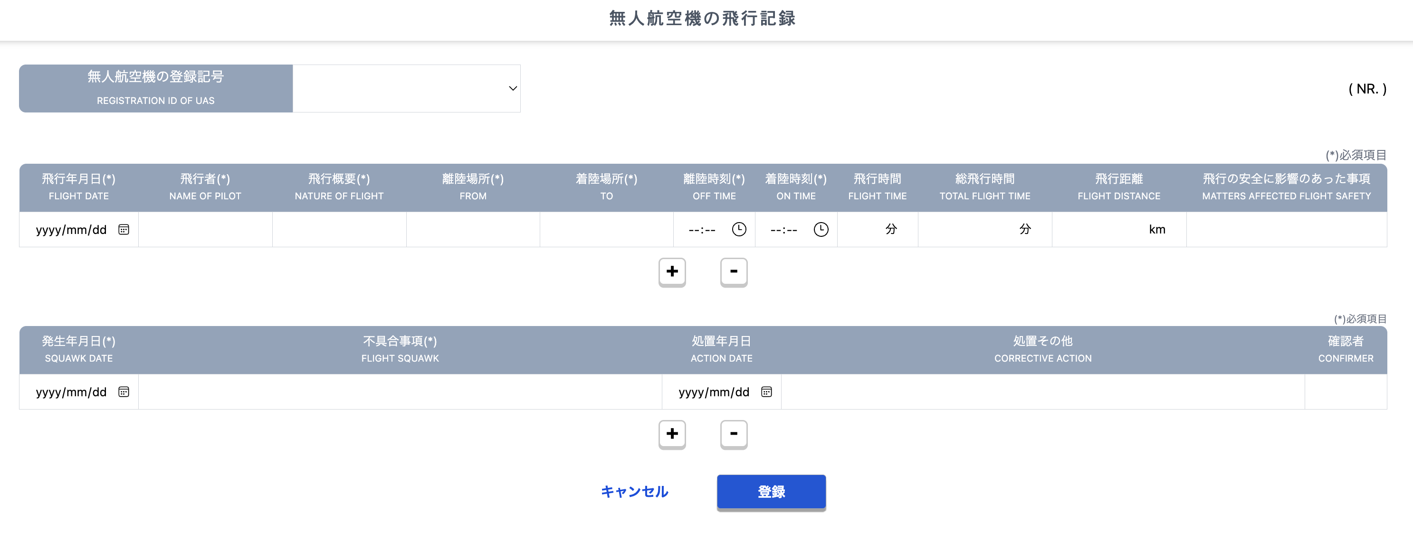Click the confirmer input field
Screen dimensions: 1413x541
pos(1345,392)
